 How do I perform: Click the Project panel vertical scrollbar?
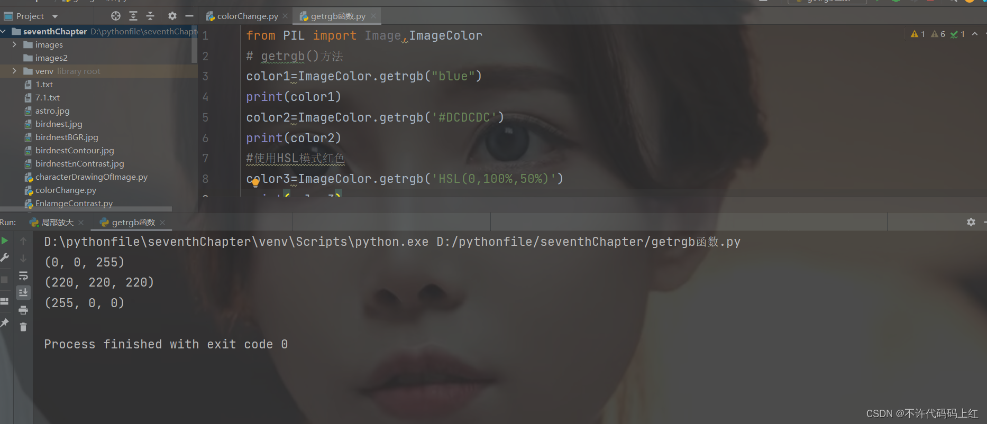(x=194, y=43)
